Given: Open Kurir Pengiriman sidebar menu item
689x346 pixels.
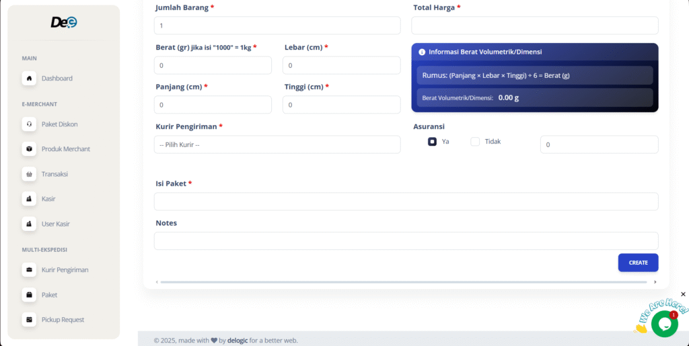Looking at the screenshot, I should click(x=64, y=269).
